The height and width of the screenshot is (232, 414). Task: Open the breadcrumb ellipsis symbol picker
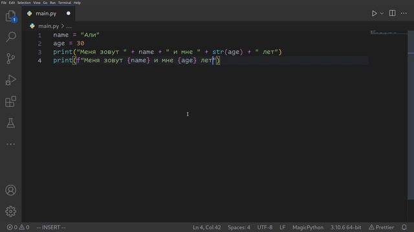(69, 26)
